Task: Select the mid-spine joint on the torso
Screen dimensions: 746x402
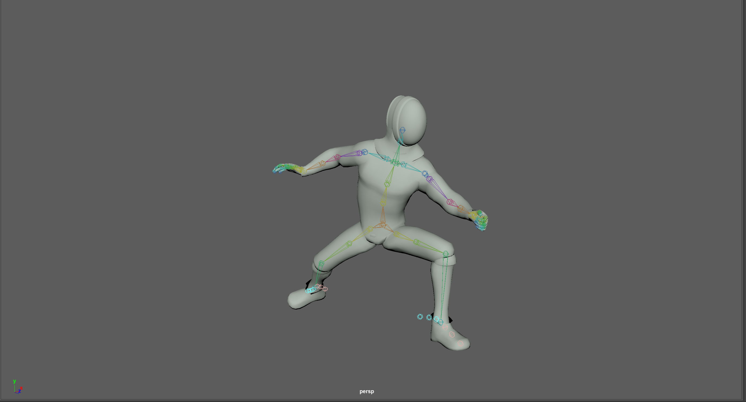Action: coord(387,184)
